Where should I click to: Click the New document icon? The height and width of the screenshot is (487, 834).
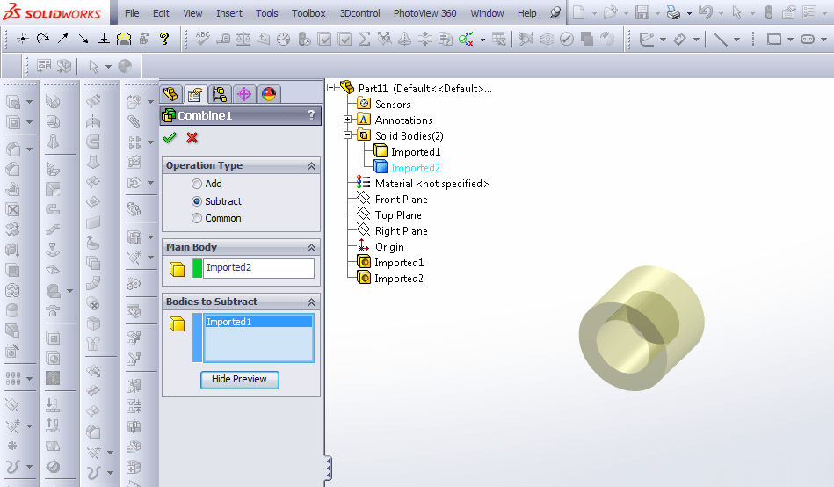coord(578,12)
